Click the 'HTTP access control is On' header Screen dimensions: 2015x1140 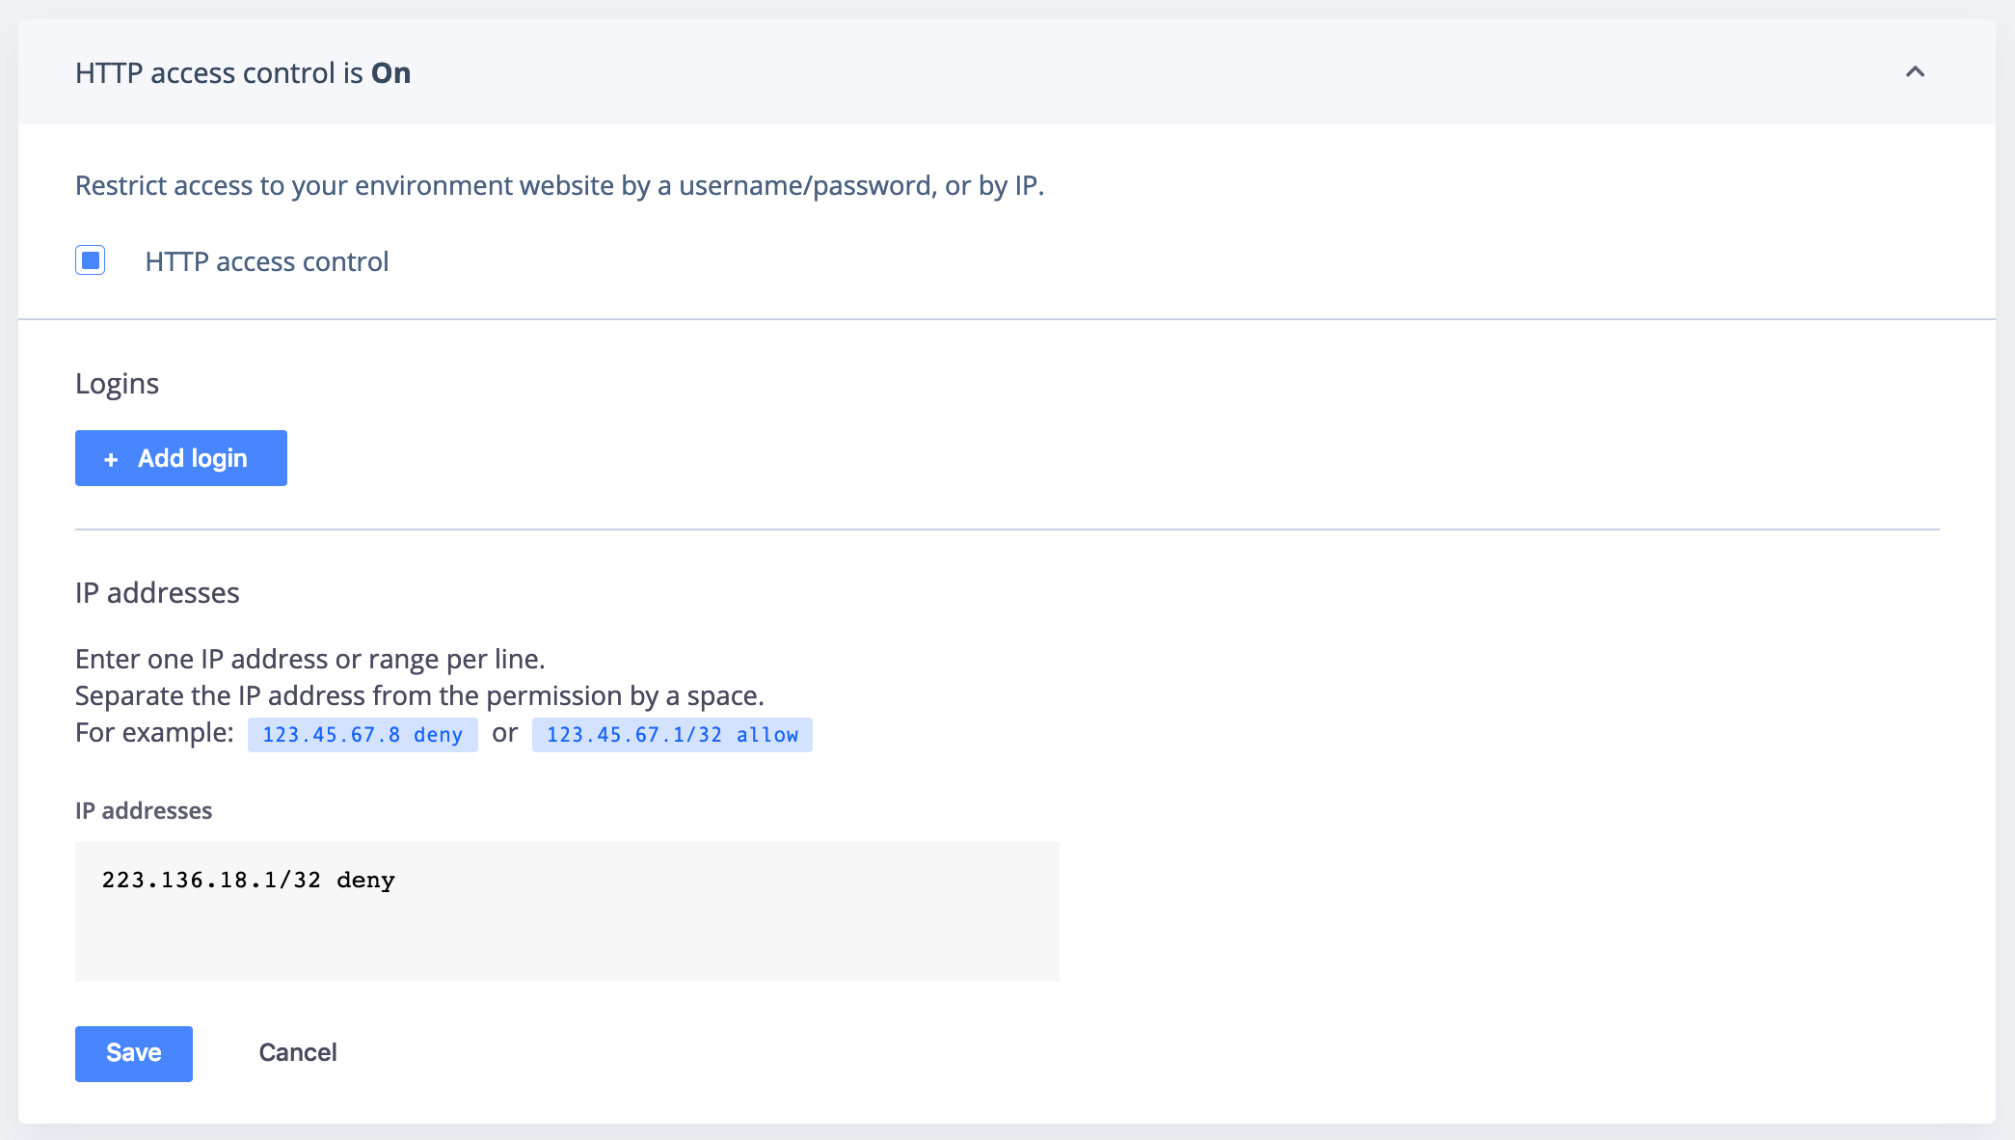[x=222, y=73]
